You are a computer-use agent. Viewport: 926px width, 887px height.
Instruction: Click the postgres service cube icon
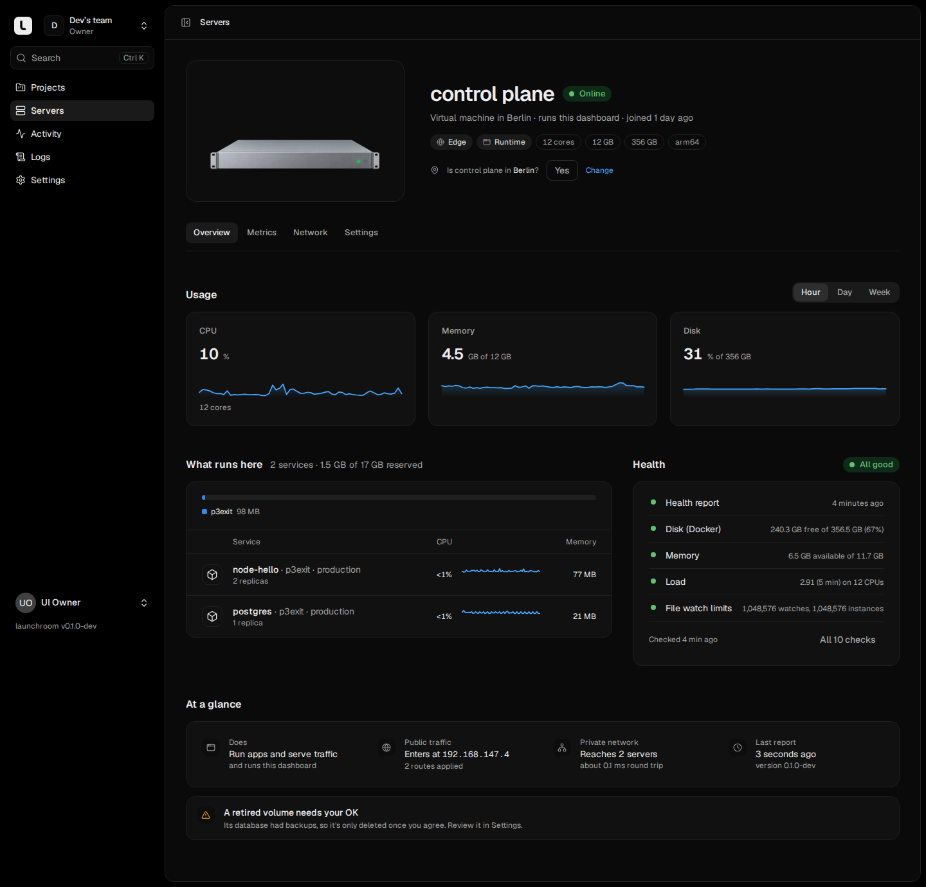coord(212,616)
